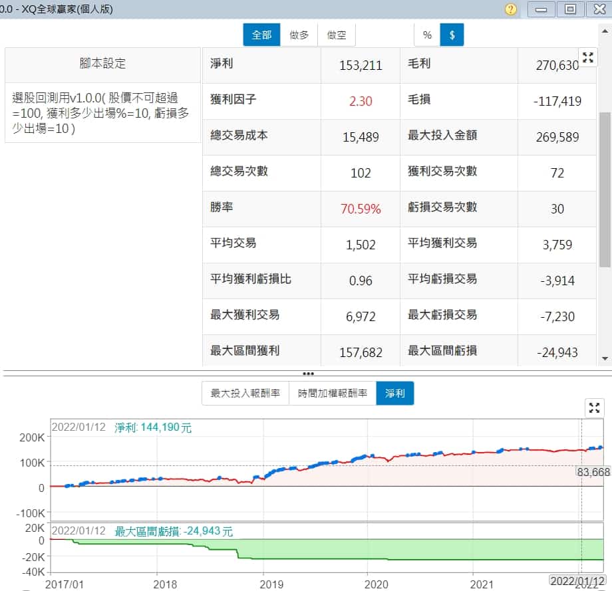Viewport: 612px width, 591px height.
Task: Click the statistics table scrollbar thumb
Action: coord(604,189)
